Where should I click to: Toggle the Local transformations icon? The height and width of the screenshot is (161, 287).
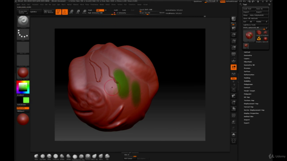tap(234, 67)
